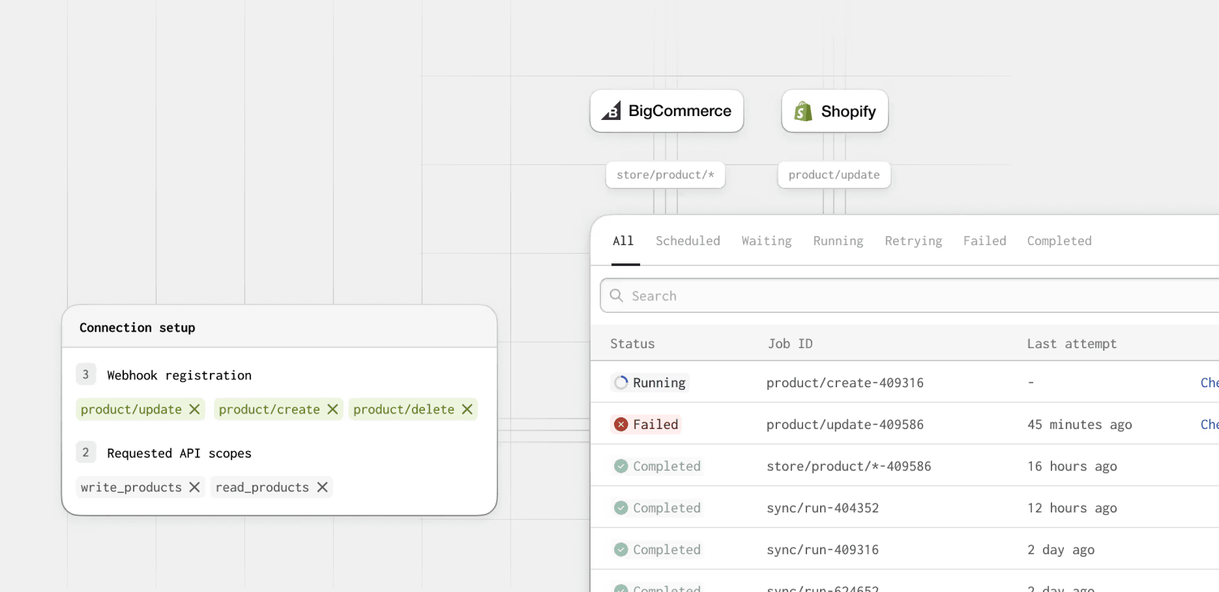Screen dimensions: 1219x592
Task: Click the store/product/* event node
Action: click(665, 175)
